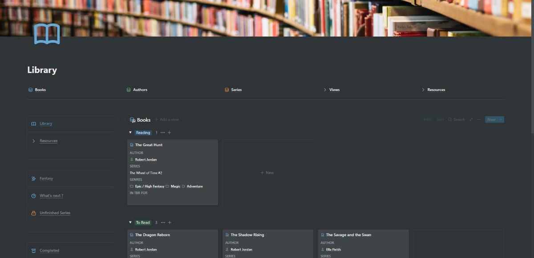This screenshot has height=258, width=534.
Task: Open search using the magnifier icon
Action: click(x=451, y=119)
